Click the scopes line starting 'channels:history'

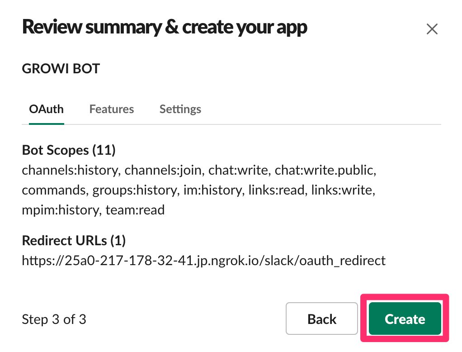point(199,171)
